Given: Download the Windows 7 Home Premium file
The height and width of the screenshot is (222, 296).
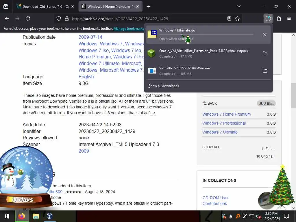Looking at the screenshot, I should [x=227, y=114].
